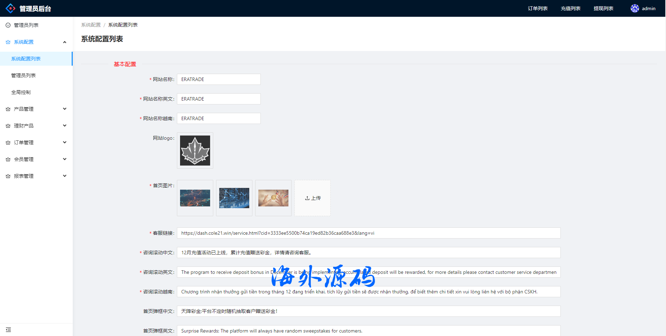Click the crown icon beside 报表管理
Image resolution: width=666 pixels, height=336 pixels.
click(8, 176)
